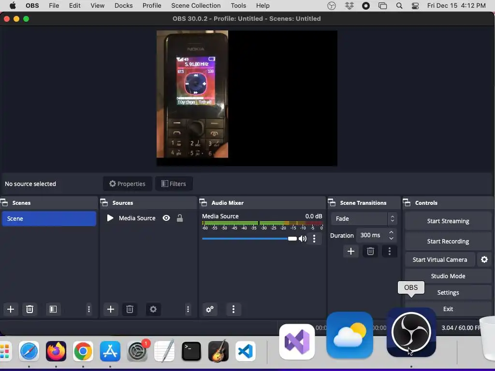Toggle Media Source visibility eye
The width and height of the screenshot is (495, 371).
pos(166,218)
